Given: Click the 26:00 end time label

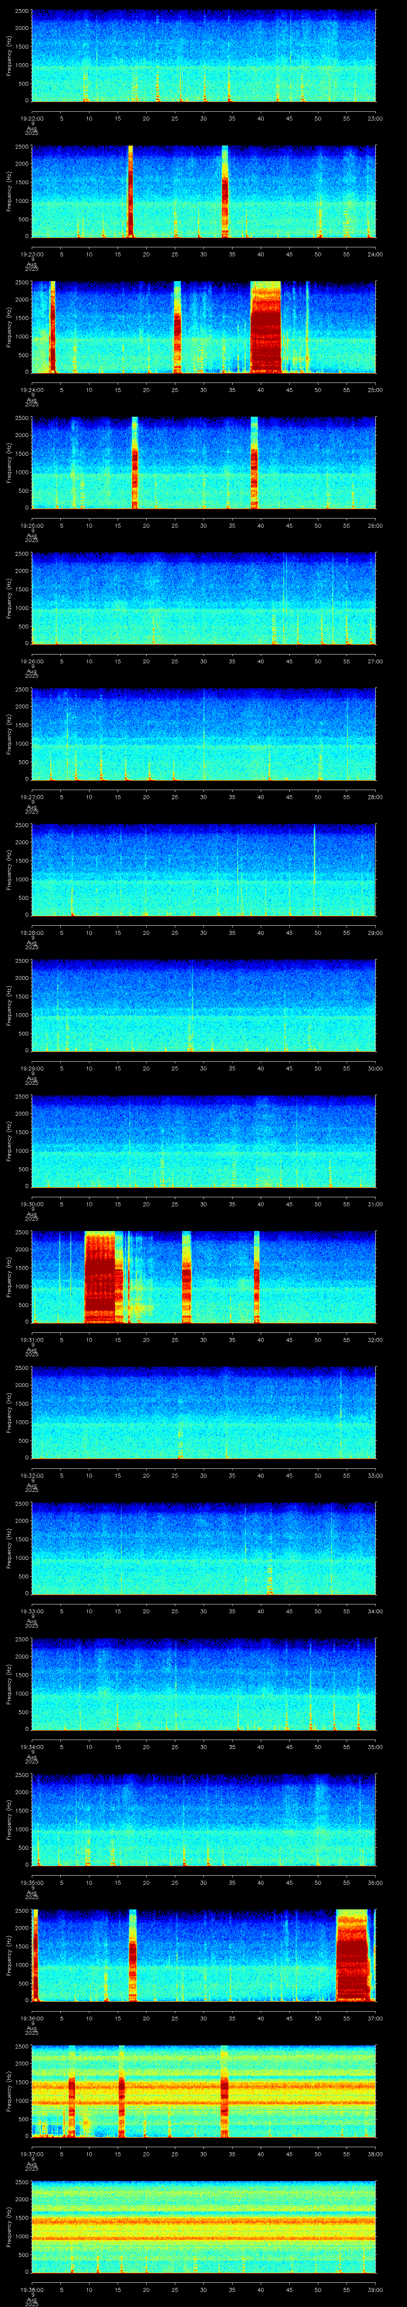Looking at the screenshot, I should [x=376, y=526].
